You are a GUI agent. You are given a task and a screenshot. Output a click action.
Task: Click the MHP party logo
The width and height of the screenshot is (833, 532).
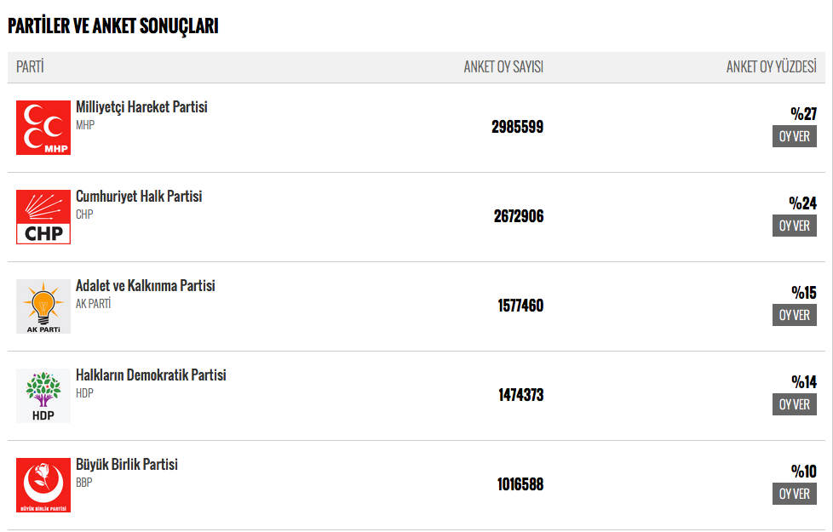pyautogui.click(x=43, y=128)
